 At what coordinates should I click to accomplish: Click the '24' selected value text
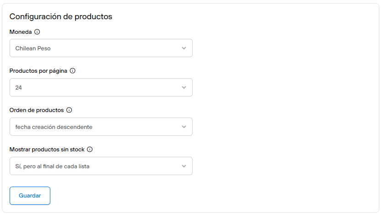tap(19, 87)
